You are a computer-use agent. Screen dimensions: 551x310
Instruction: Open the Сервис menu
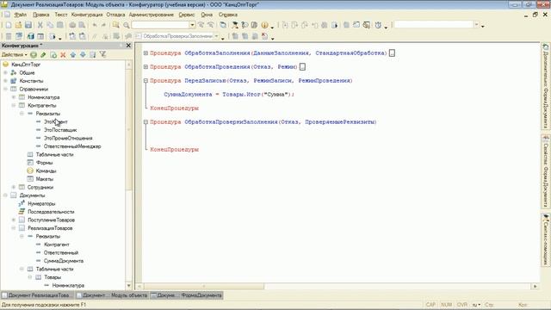point(187,15)
